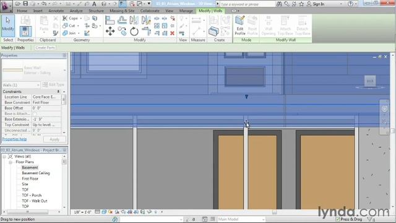The height and width of the screenshot is (223, 396).
Task: Click Sign In in the title bar
Action: (x=318, y=4)
